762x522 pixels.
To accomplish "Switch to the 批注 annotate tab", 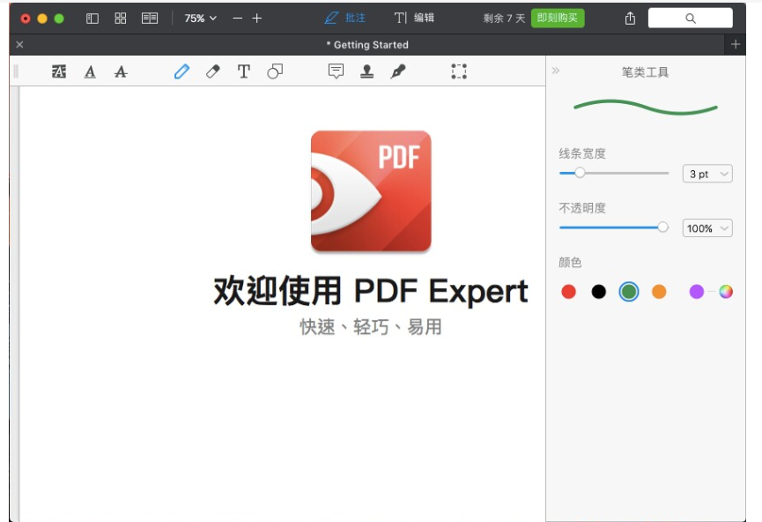I will point(345,18).
